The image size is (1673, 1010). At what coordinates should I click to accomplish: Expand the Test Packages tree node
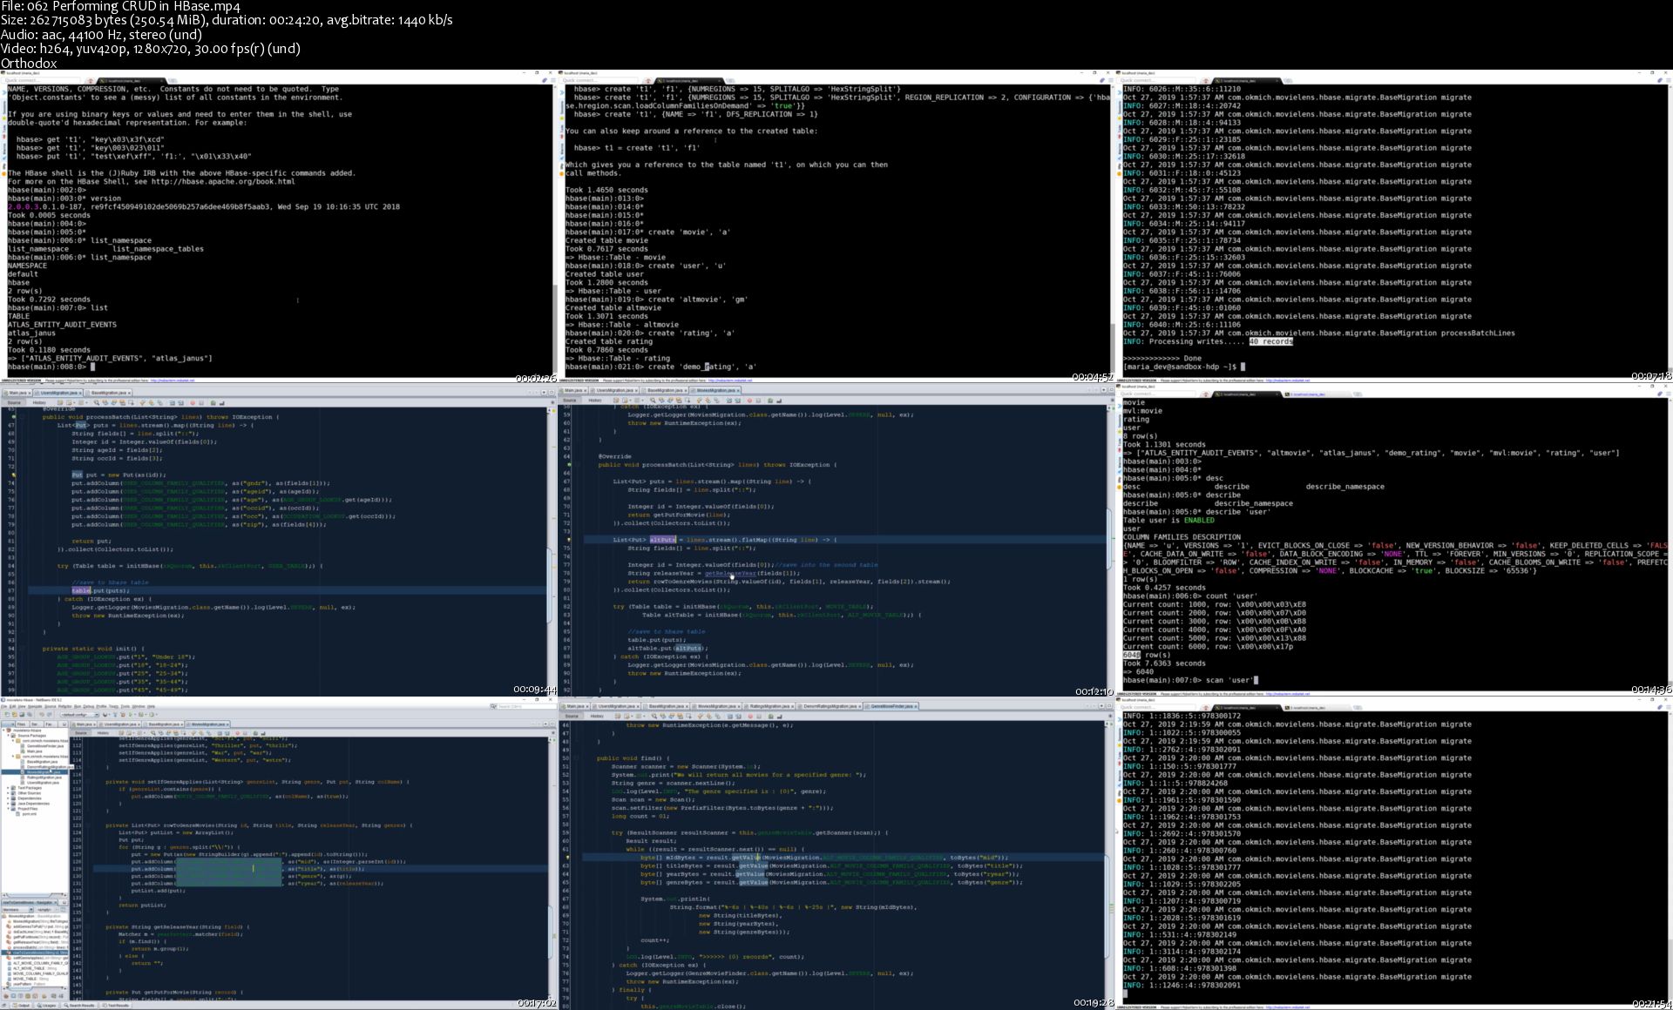tap(8, 788)
